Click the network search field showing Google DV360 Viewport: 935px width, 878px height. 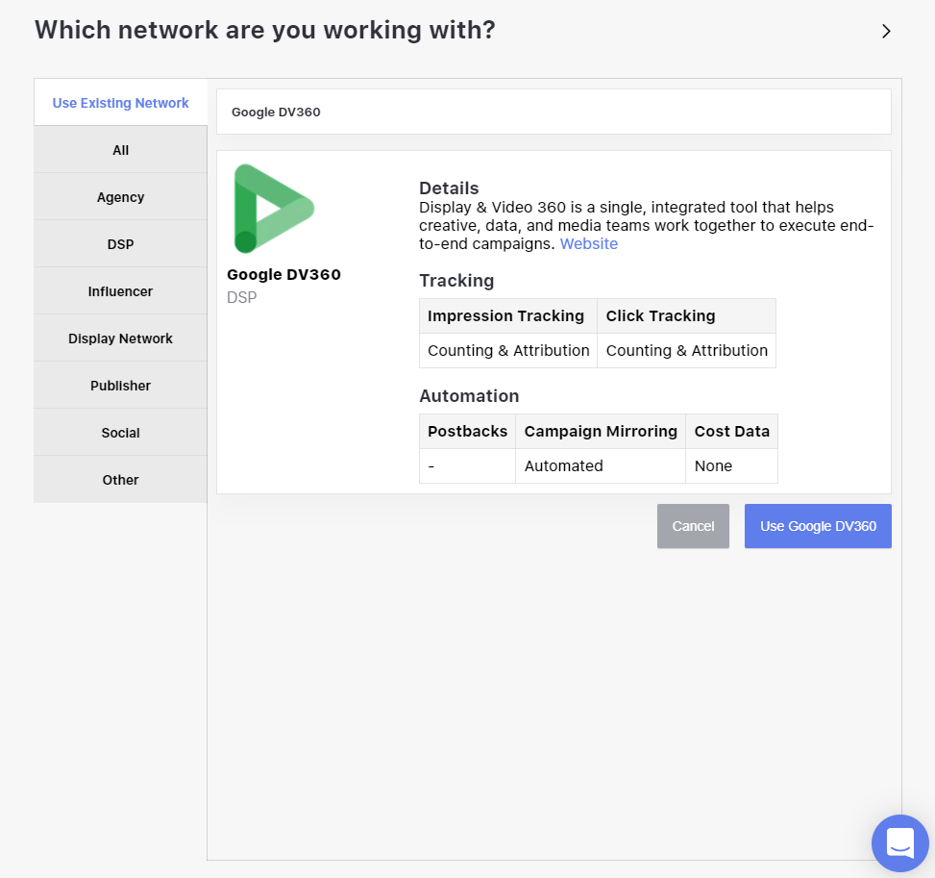554,112
